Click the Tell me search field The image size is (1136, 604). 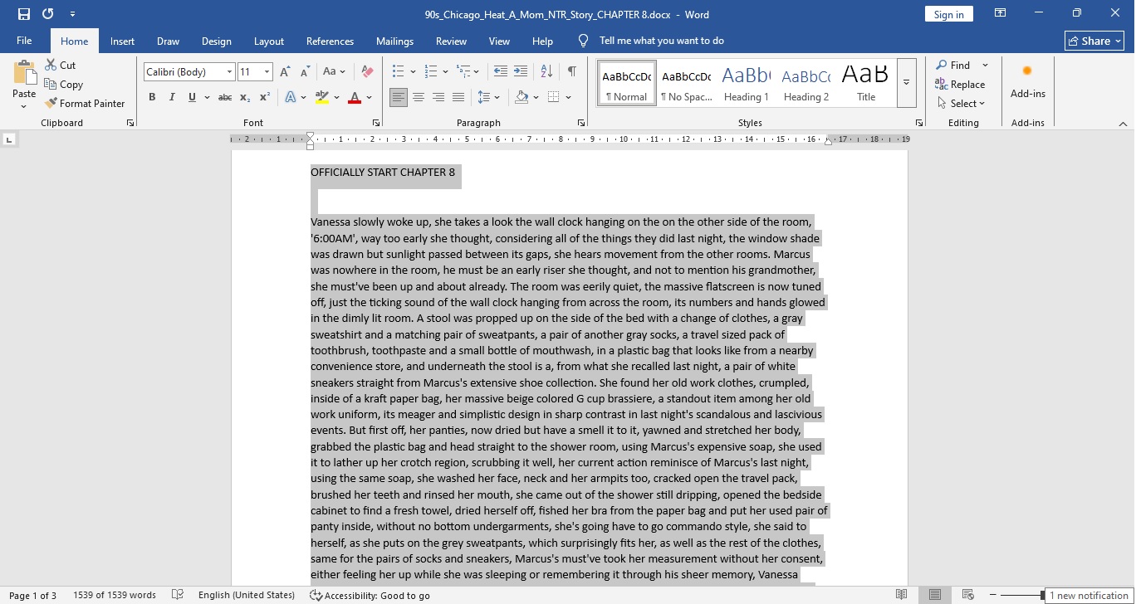662,41
